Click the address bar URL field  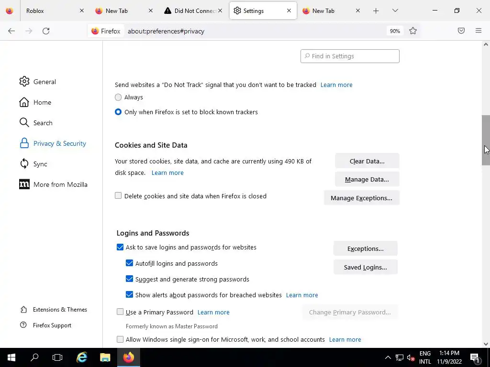[x=255, y=31]
